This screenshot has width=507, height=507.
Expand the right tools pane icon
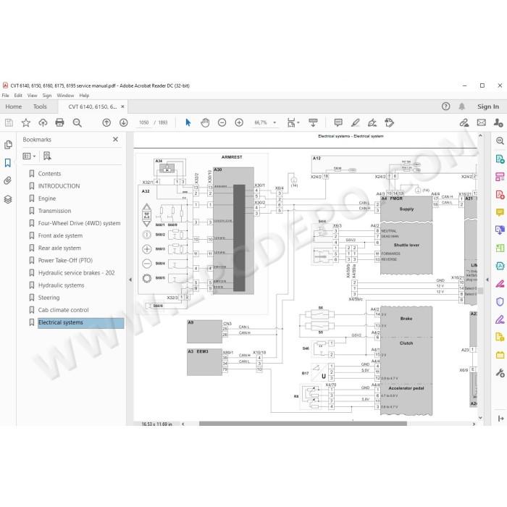[x=501, y=419]
